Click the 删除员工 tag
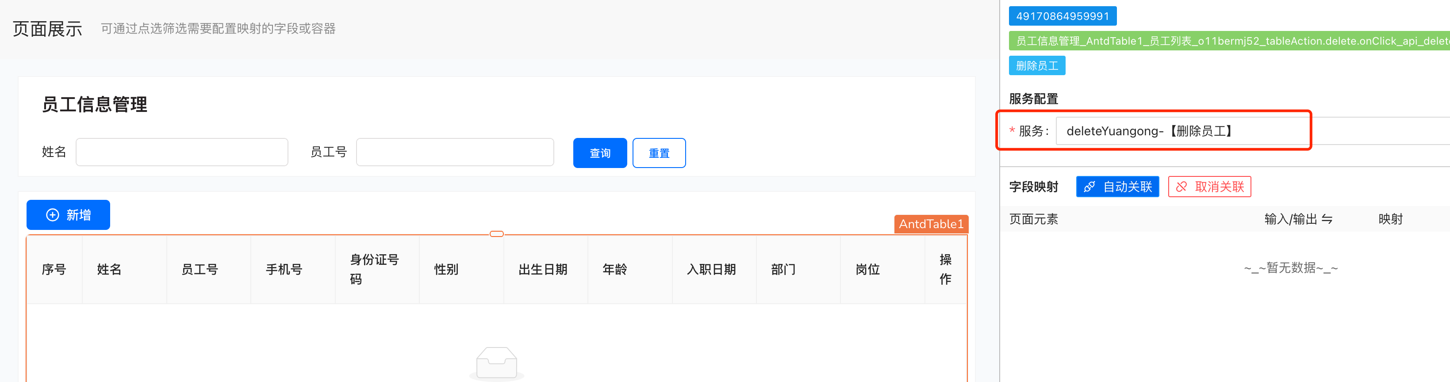This screenshot has width=1450, height=382. coord(1037,66)
